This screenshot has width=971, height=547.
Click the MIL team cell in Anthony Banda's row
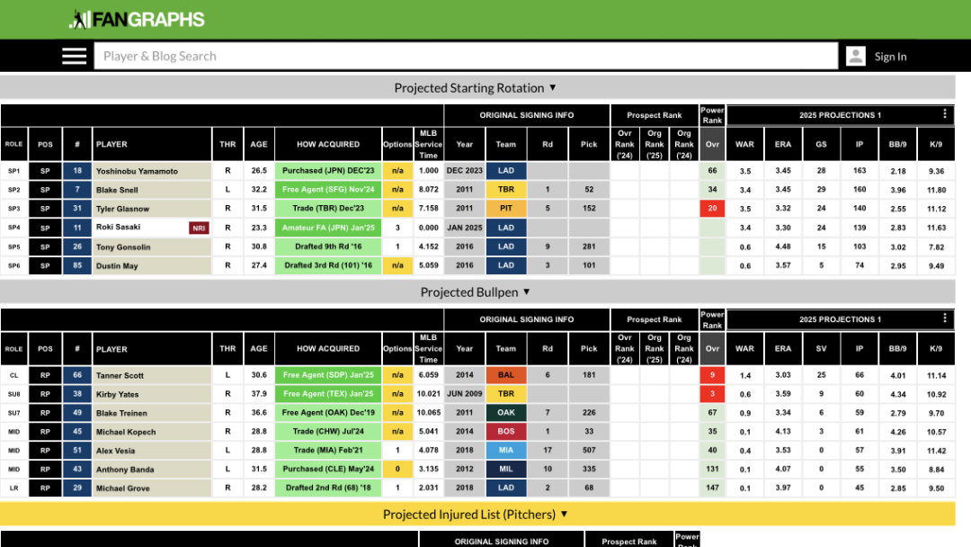pyautogui.click(x=506, y=469)
